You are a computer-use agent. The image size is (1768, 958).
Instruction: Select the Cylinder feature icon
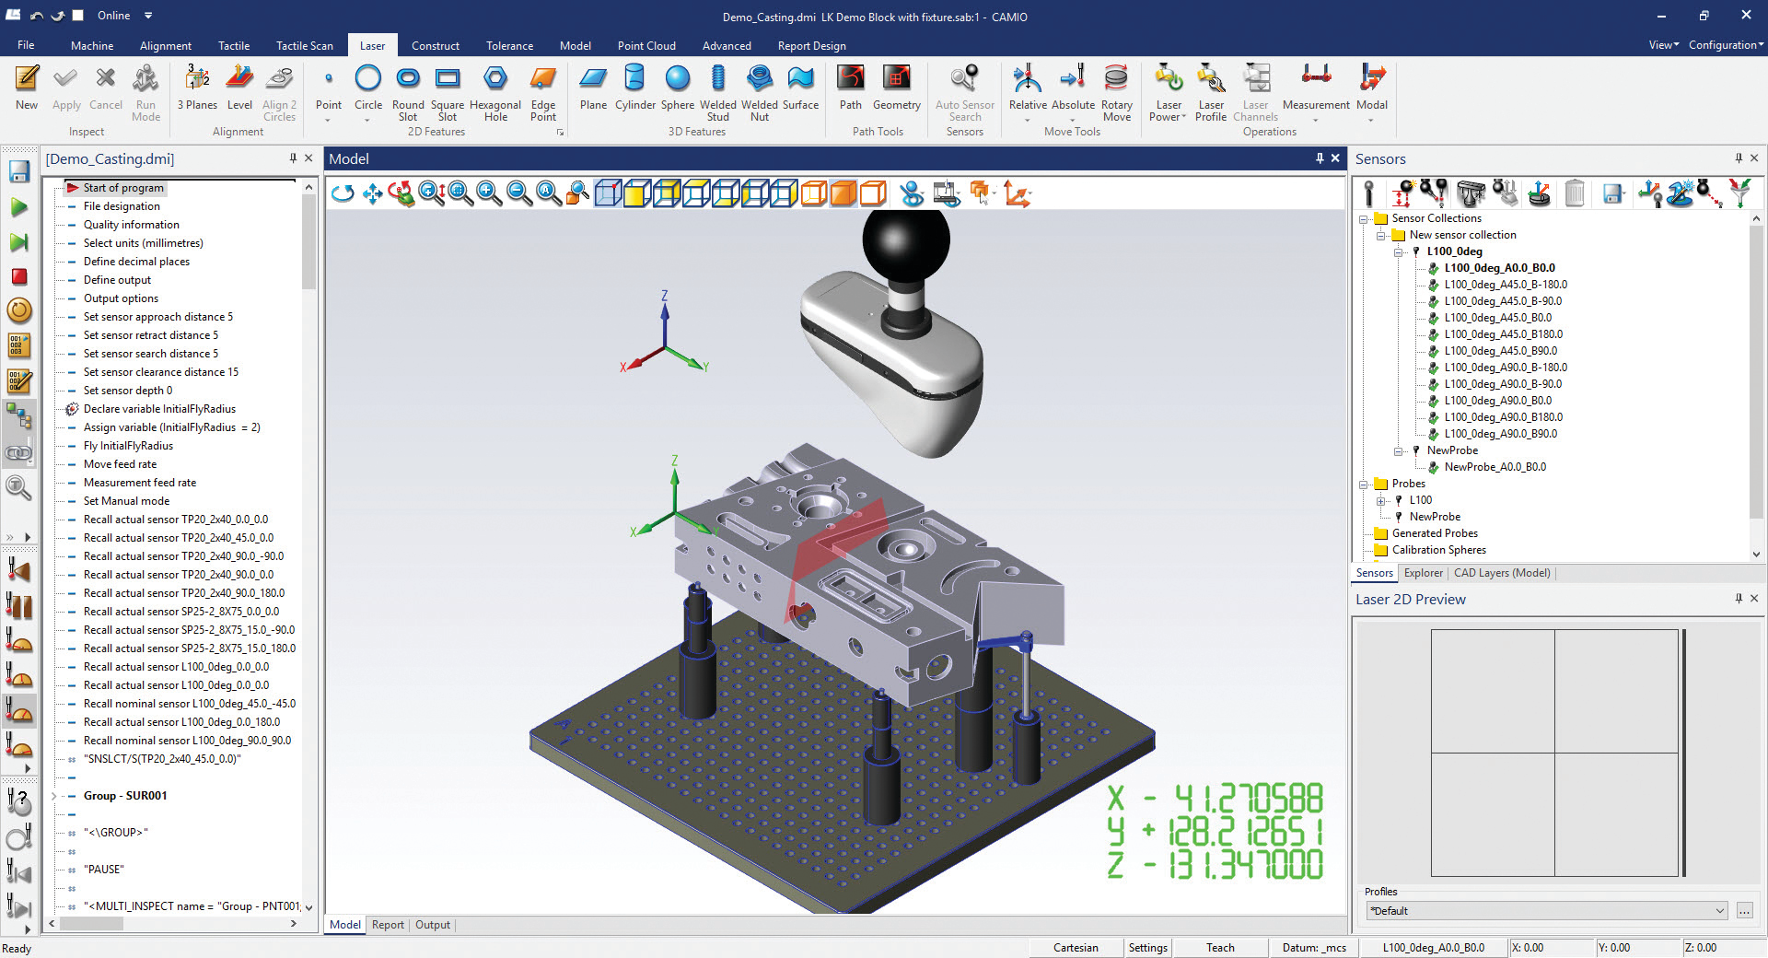click(635, 88)
